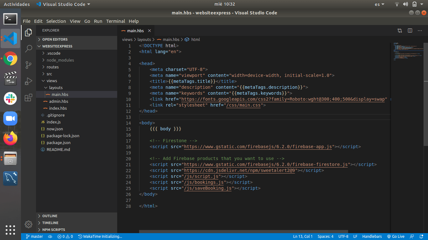Click the Go Live status bar button
The width and height of the screenshot is (428, 240).
[x=396, y=237]
